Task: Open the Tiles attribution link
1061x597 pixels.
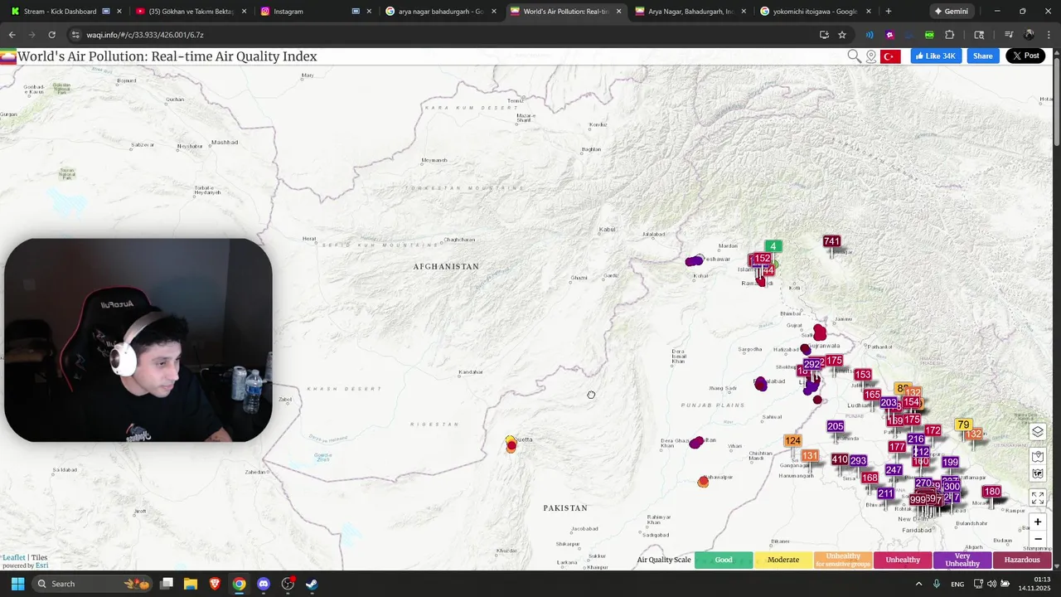Action: coord(39,558)
